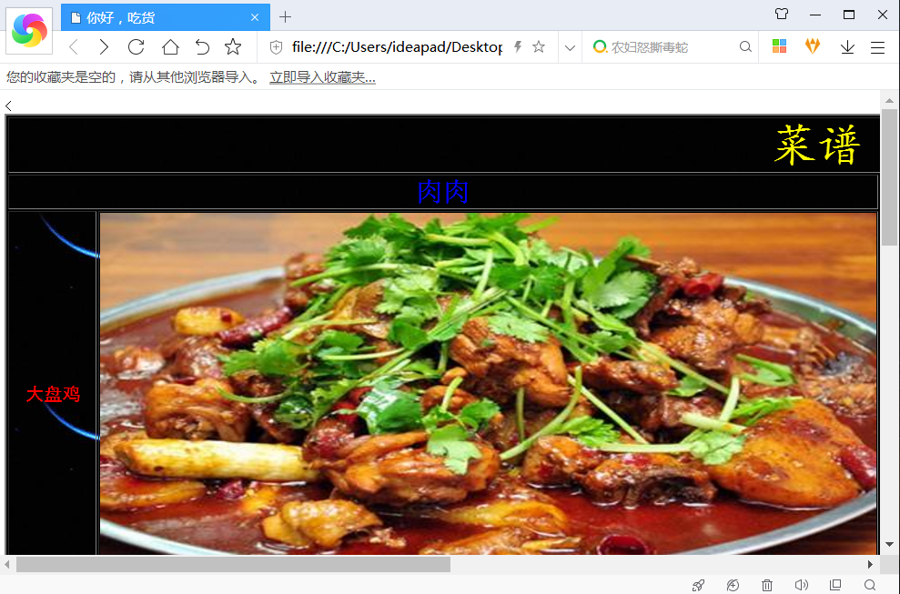
Task: Click the address bar URL field
Action: click(x=397, y=47)
